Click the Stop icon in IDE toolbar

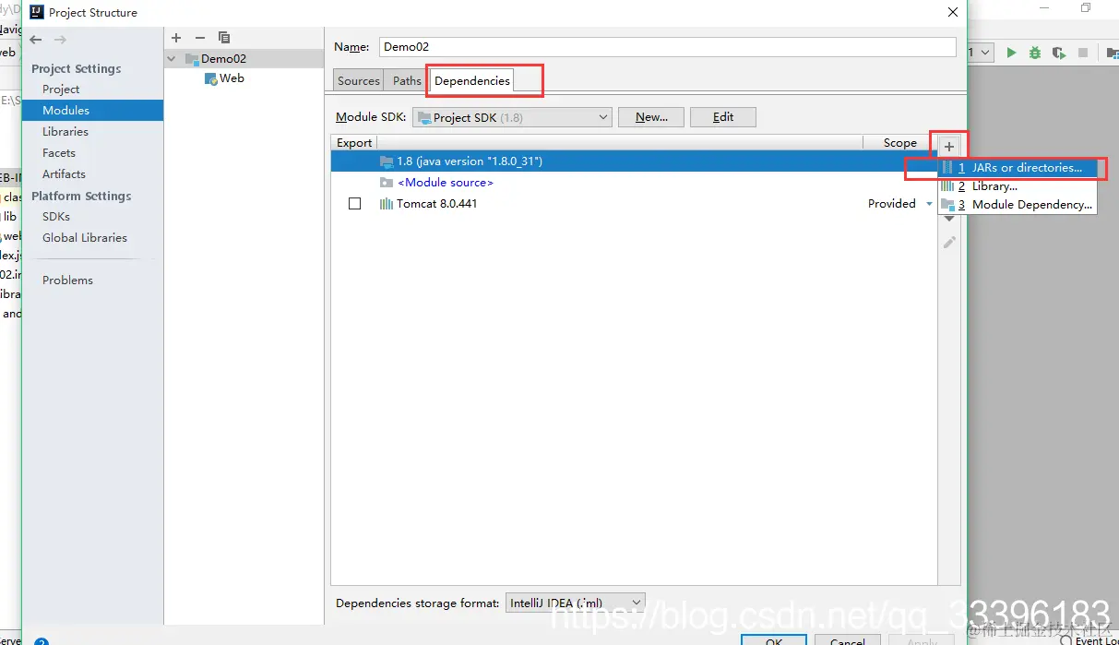(x=1083, y=54)
